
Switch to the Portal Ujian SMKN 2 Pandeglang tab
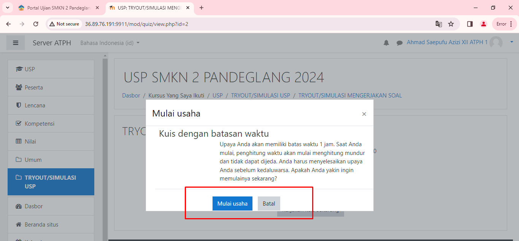(59, 8)
